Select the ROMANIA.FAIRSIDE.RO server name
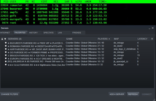The height and width of the screenshot is (101, 156). click(x=36, y=46)
